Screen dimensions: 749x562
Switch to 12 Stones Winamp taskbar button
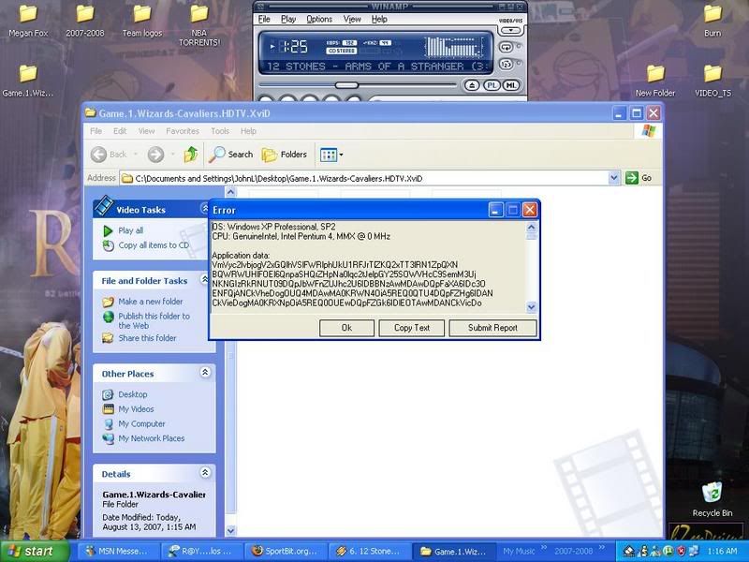368,551
